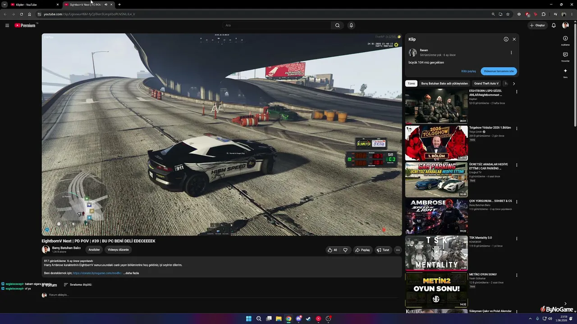Open Analizler for the video
This screenshot has width=577, height=324.
pyautogui.click(x=94, y=250)
